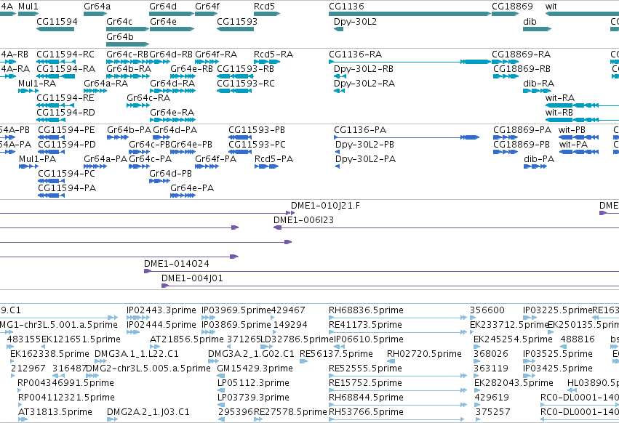Viewport: 619px width, 423px height.
Task: Click the wit-RA transcript
Action: click(582, 105)
